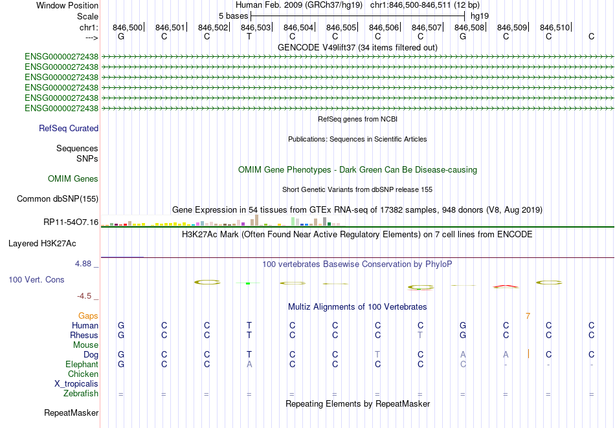The width and height of the screenshot is (615, 428).
Task: Click the RepeatMasker track label
Action: [71, 412]
